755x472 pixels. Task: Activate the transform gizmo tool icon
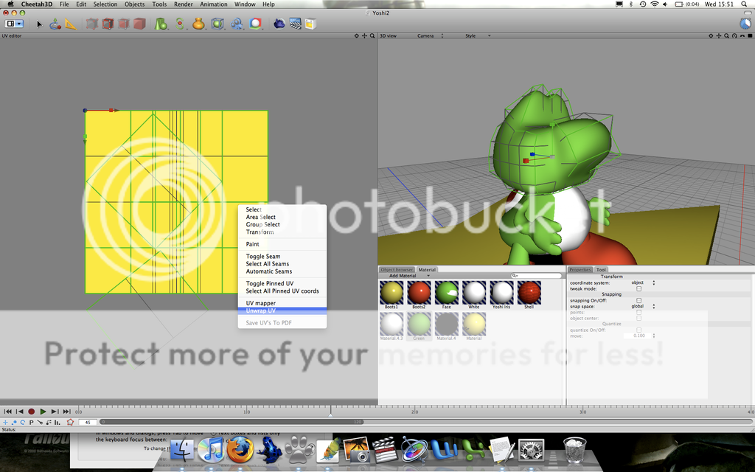[55, 24]
